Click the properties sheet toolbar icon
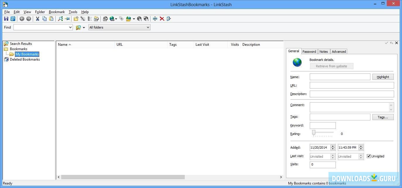Viewport: 402px width, 188px height. click(169, 19)
